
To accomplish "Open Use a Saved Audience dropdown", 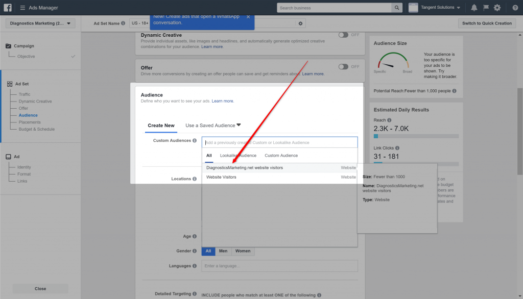I will point(213,126).
